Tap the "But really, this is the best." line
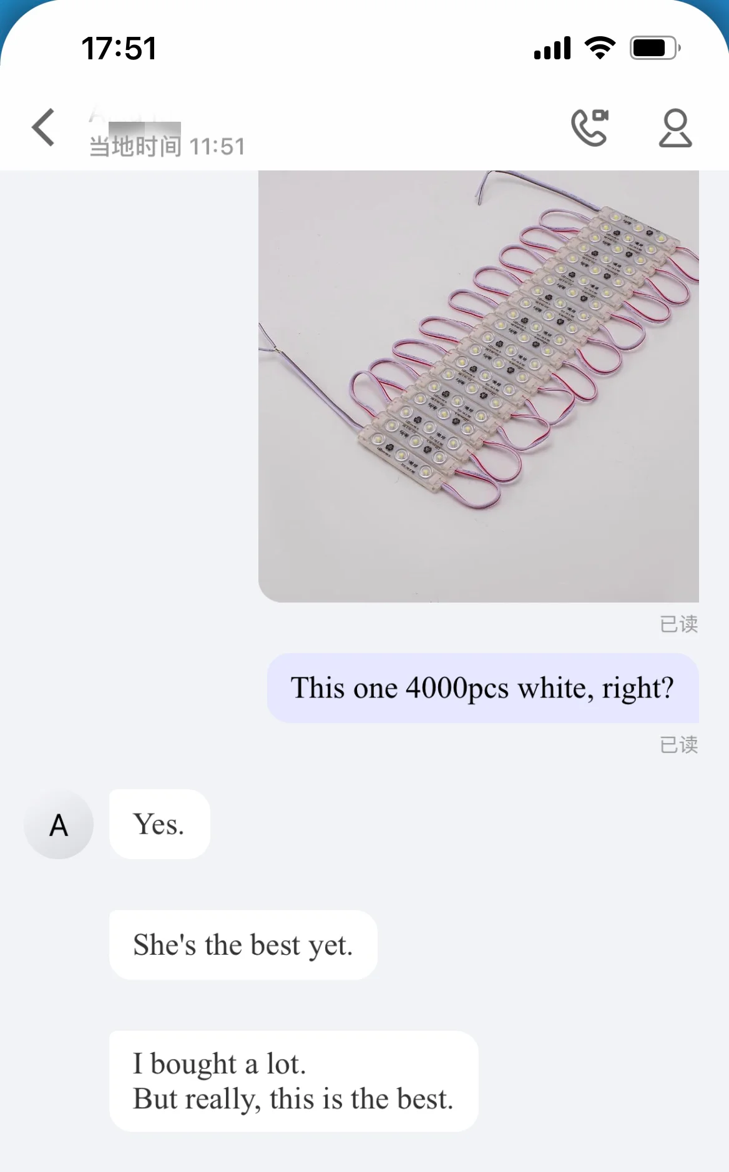 293,1099
